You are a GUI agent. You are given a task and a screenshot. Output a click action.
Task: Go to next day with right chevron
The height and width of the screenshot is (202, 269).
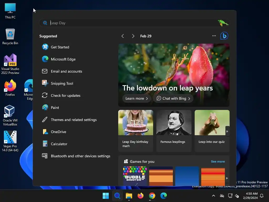tap(133, 36)
